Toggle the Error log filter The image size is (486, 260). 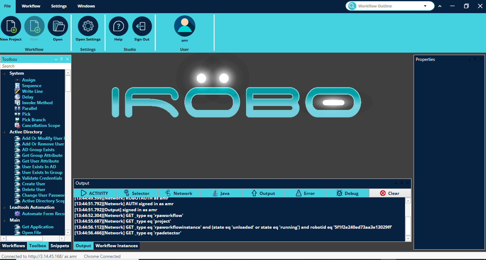306,193
